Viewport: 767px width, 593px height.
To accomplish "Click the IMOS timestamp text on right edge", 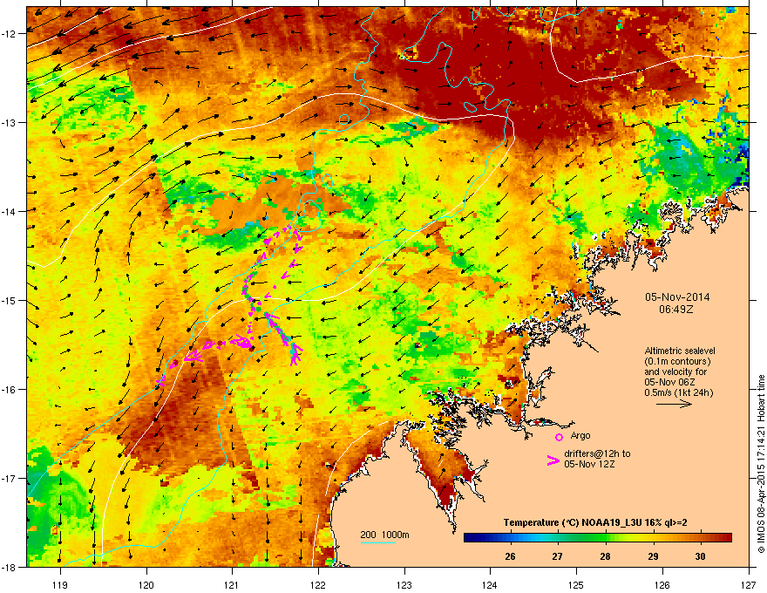I will pyautogui.click(x=761, y=464).
